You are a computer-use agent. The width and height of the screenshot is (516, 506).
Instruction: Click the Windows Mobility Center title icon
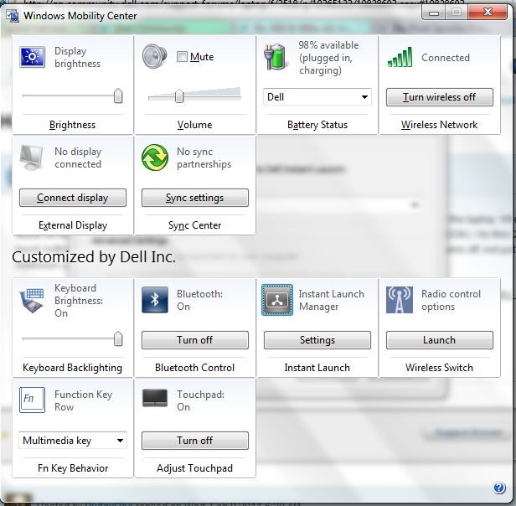tap(13, 16)
